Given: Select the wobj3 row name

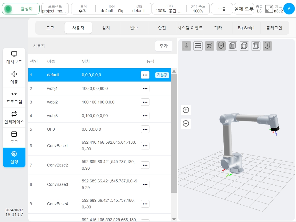Looking at the screenshot, I should pyautogui.click(x=52, y=116).
